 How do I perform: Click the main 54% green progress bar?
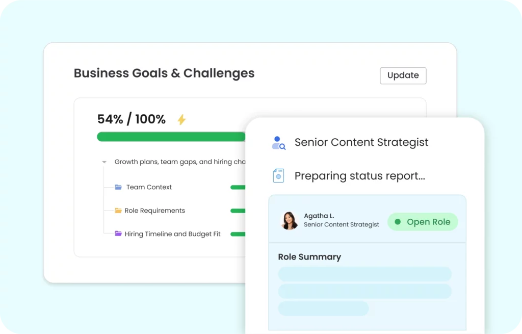(171, 137)
